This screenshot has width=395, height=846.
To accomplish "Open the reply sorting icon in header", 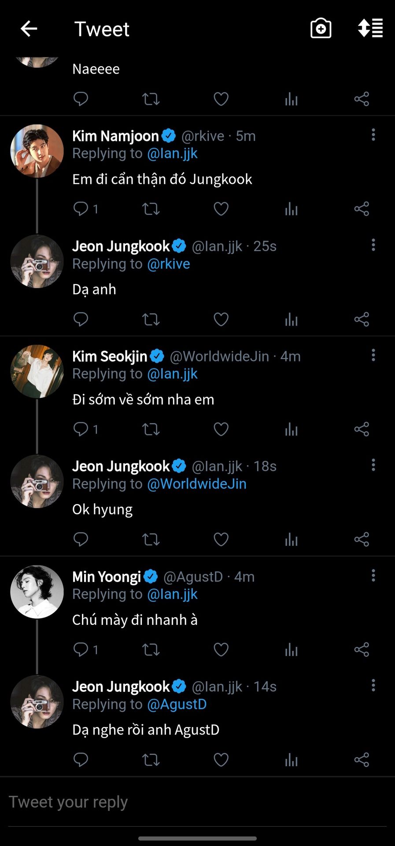I will [370, 29].
